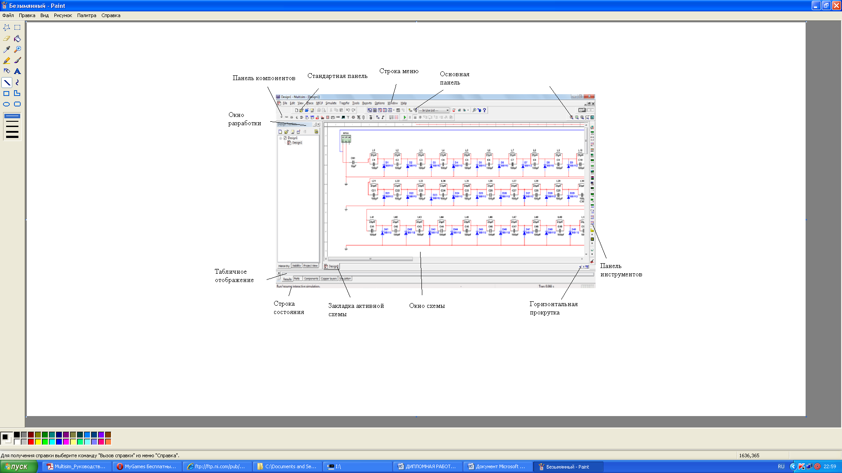
Task: Switch to Multisim_Руководств taskbar window
Action: (77, 466)
